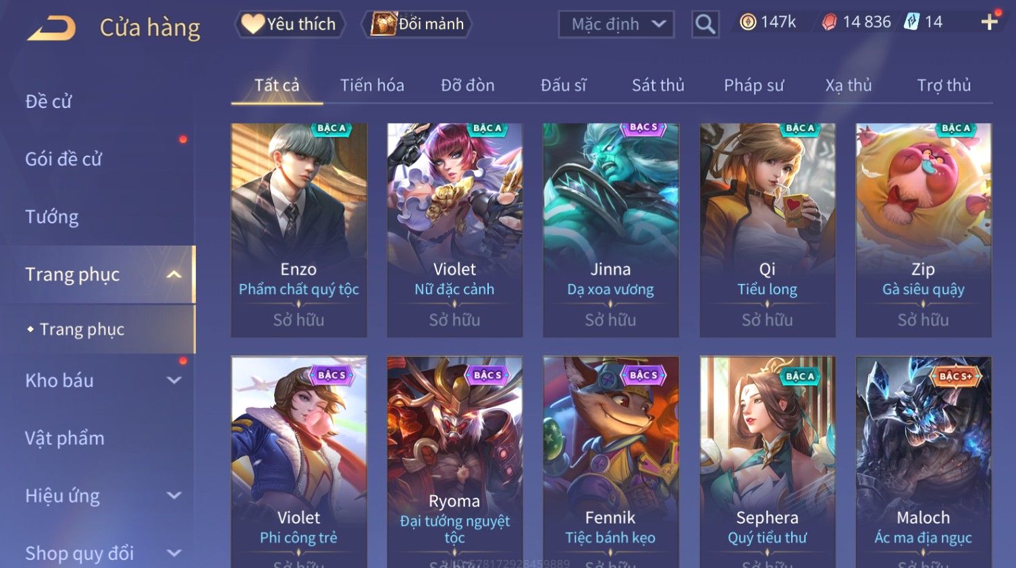
Task: Select the Tiến hóa tab
Action: coord(372,86)
